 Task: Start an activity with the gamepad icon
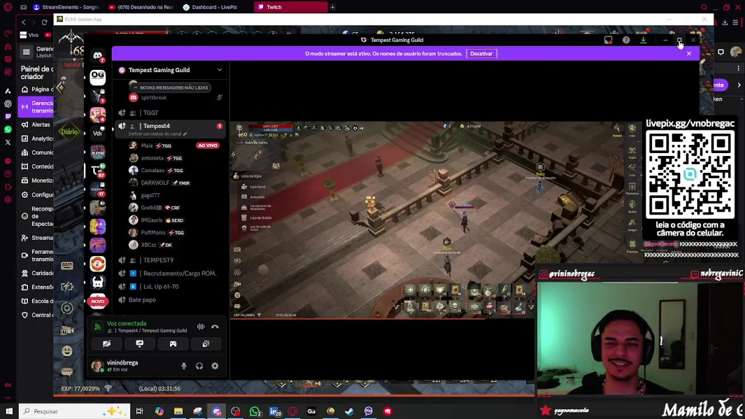(173, 344)
